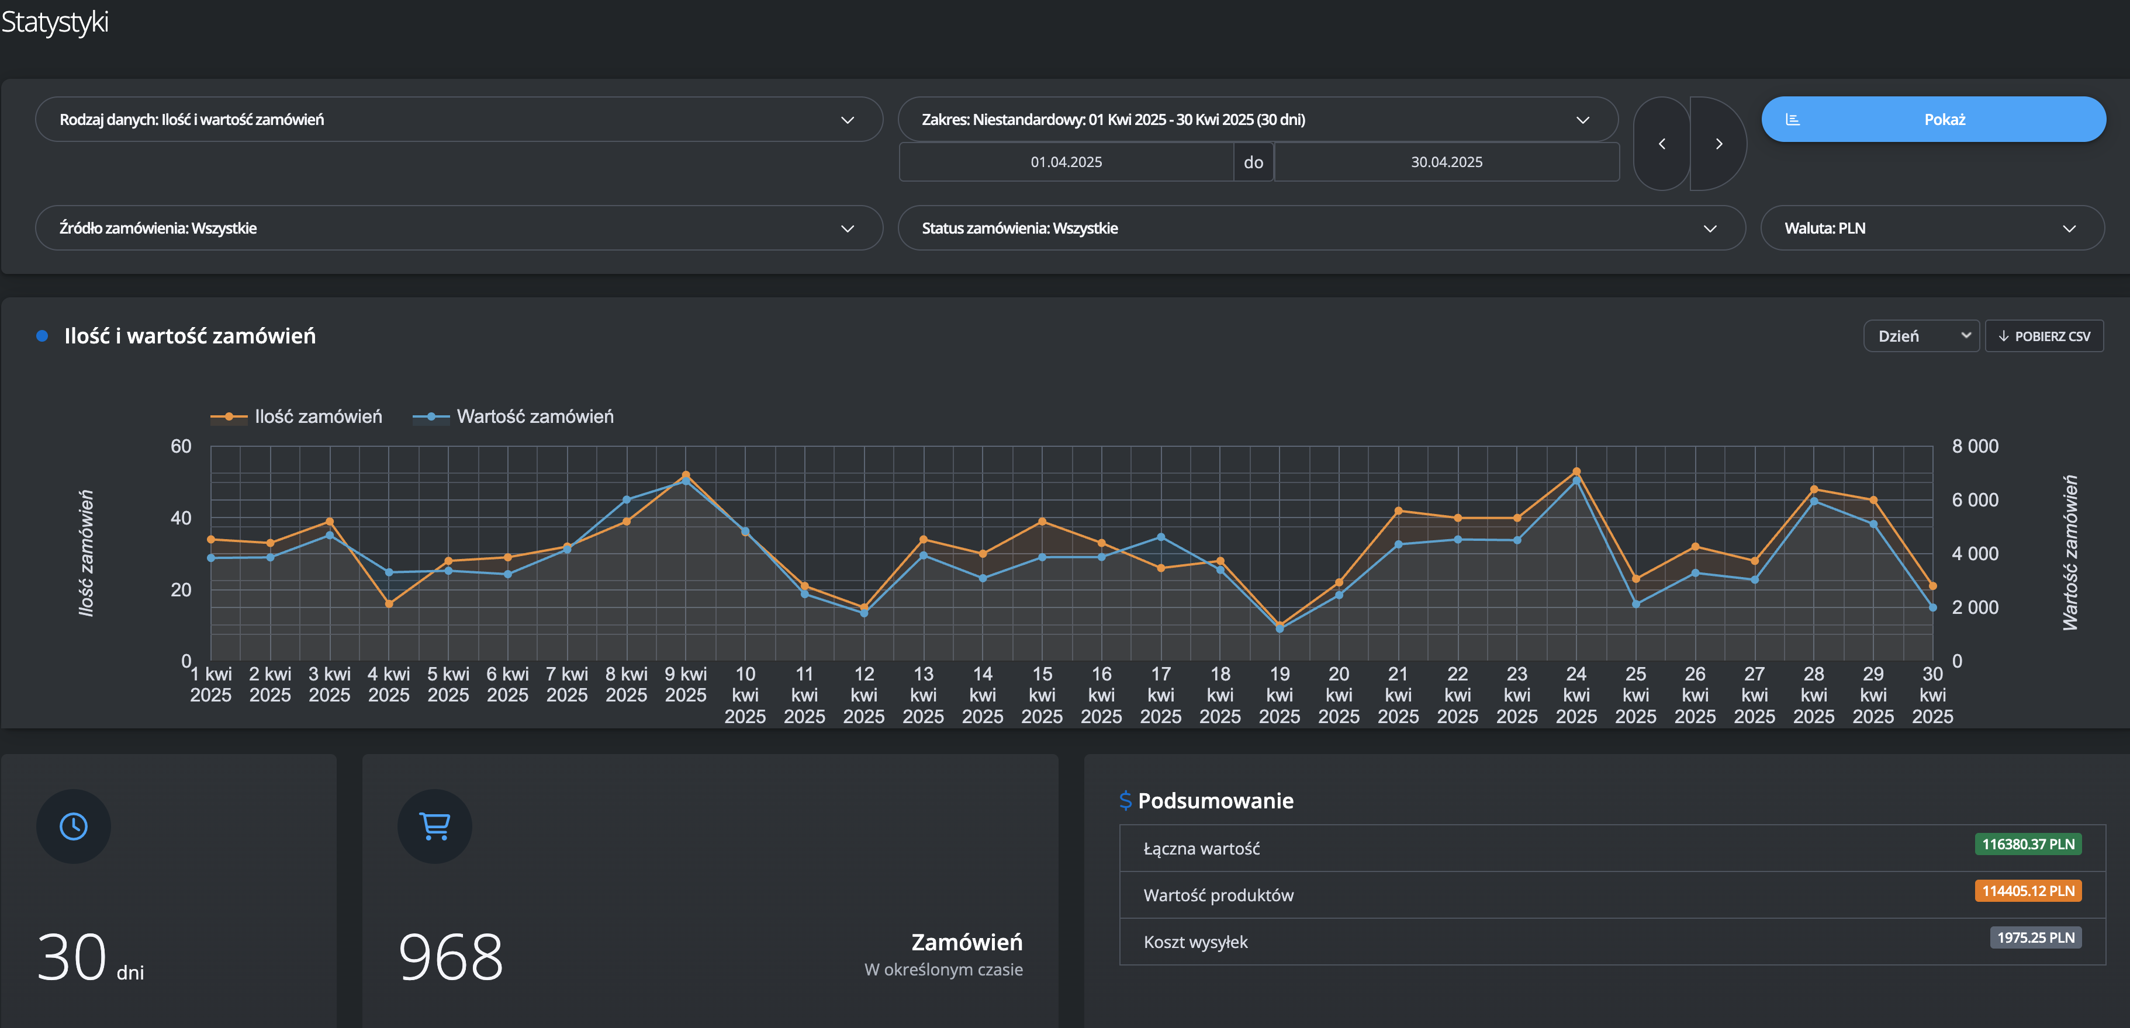Screen dimensions: 2130x1028
Task: Click the blue data point at 19 kwi 2025
Action: click(1279, 630)
